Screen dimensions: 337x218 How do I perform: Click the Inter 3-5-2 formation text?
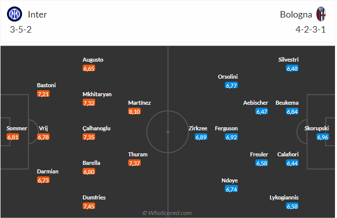click(21, 30)
